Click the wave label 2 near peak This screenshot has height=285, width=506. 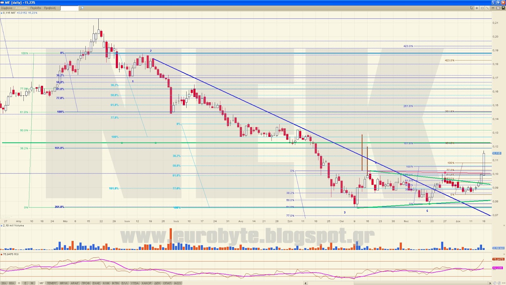pos(151,51)
